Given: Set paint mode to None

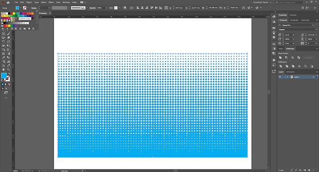Looking at the screenshot, I should [x=9, y=84].
